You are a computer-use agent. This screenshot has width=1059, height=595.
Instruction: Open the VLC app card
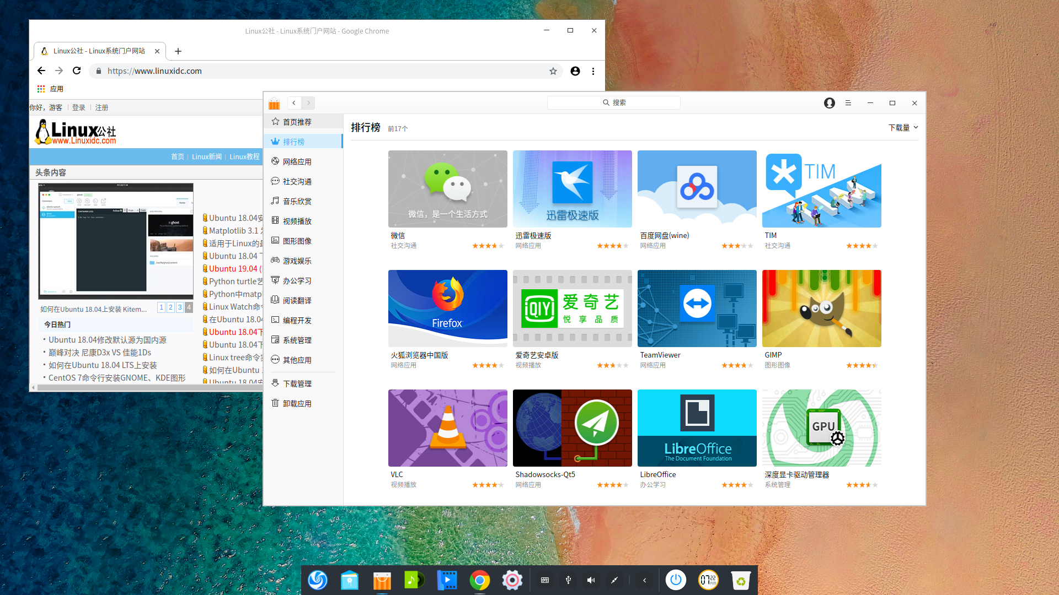(x=447, y=439)
